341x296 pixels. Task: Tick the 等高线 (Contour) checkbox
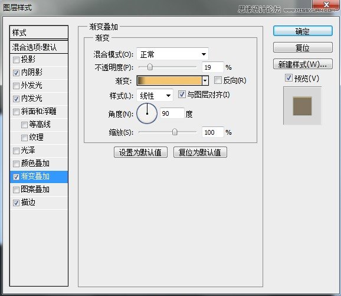(24, 125)
